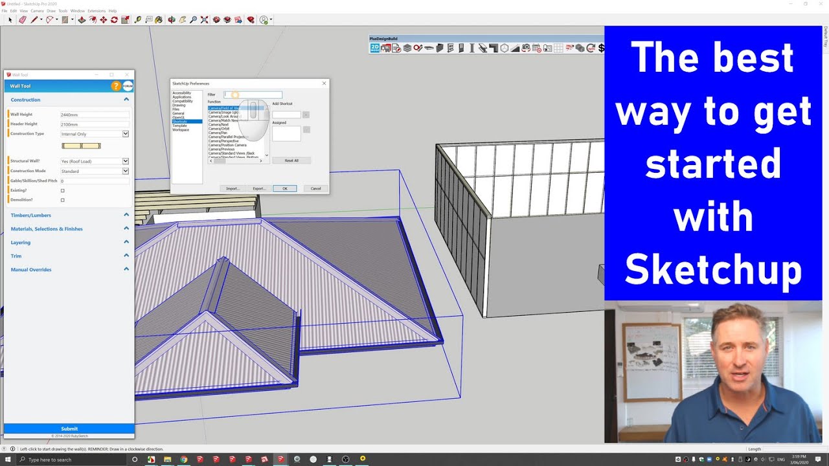Pick the Eraser tool
Image resolution: width=829 pixels, height=466 pixels.
pos(23,20)
